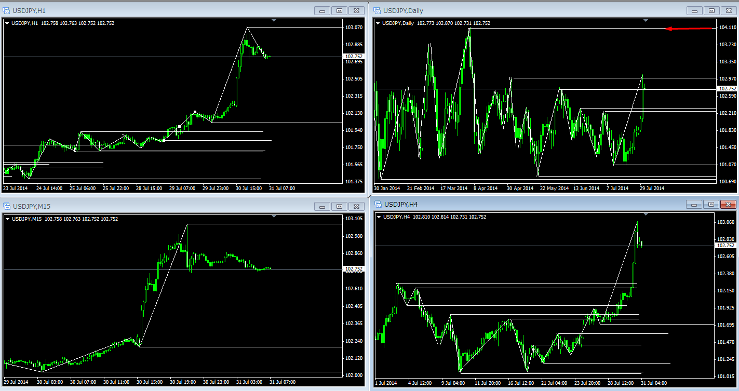Activate the USDJPY,M15 window title bar
This screenshot has height=391, width=739.
[156, 207]
